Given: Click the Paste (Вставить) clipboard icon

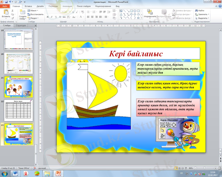Looking at the screenshot, I should point(6,12).
